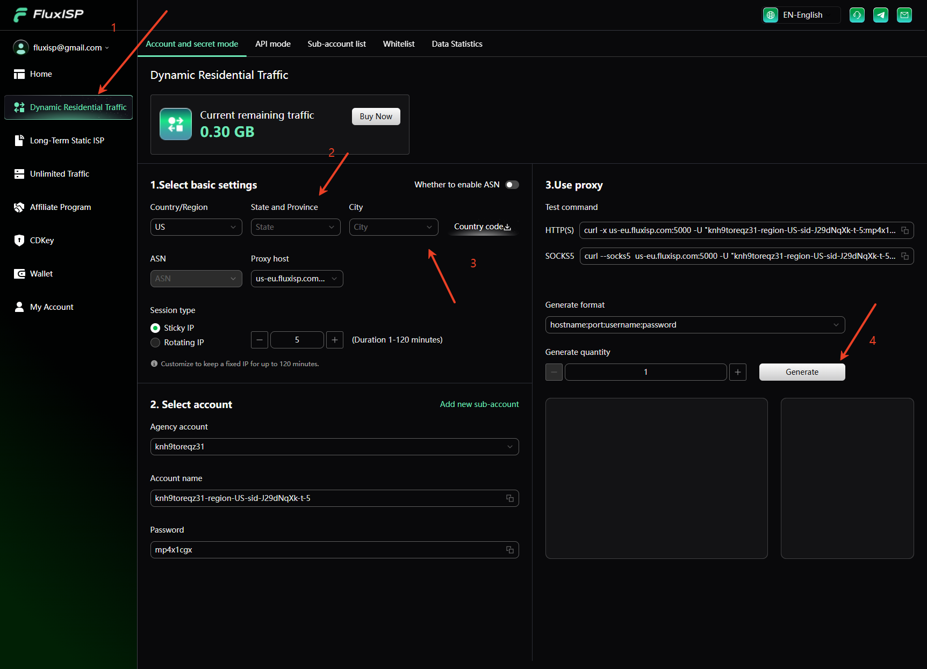Screen dimensions: 927x669
Task: Open the Generate format dropdown
Action: (x=695, y=325)
